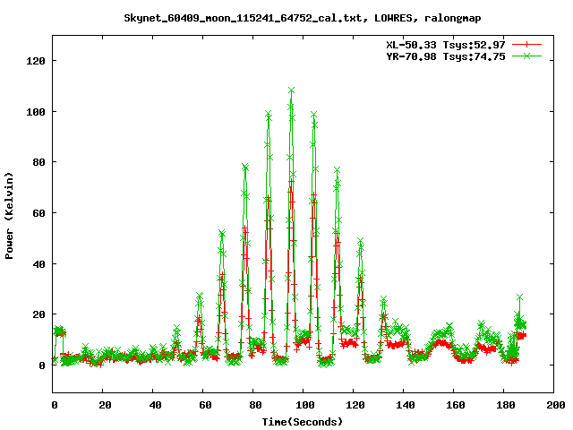Click the x-axis tick label 20
This screenshot has height=430, width=573.
pyautogui.click(x=105, y=405)
